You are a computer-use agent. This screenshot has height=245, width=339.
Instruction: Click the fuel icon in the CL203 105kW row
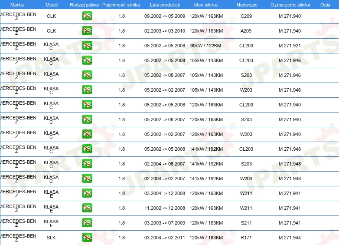87,60
